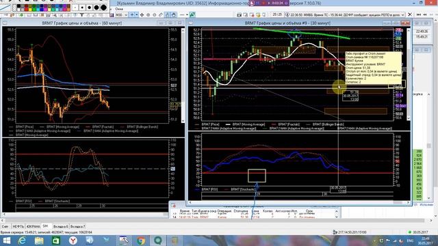Click the Операция column header

point(224,211)
